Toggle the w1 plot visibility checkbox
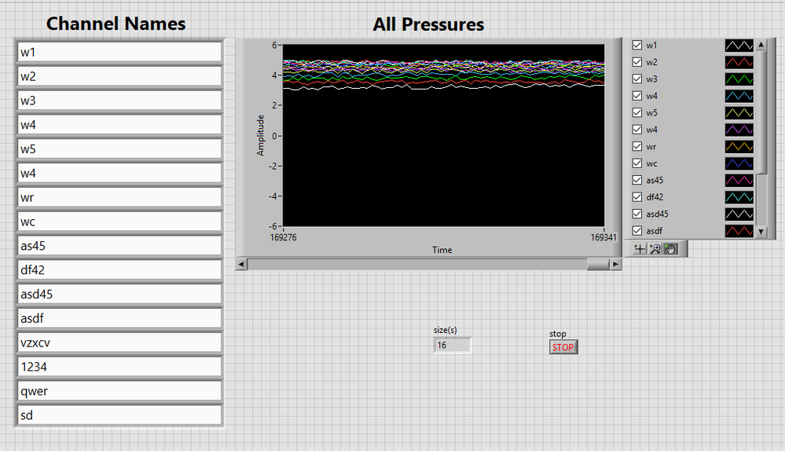This screenshot has width=785, height=451. click(636, 45)
